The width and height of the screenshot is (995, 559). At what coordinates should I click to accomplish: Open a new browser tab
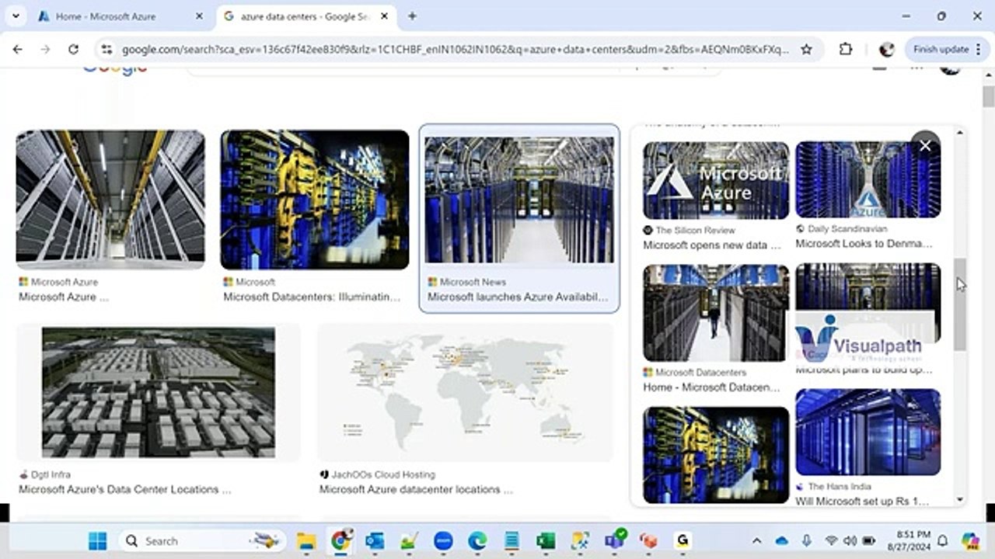[x=412, y=16]
